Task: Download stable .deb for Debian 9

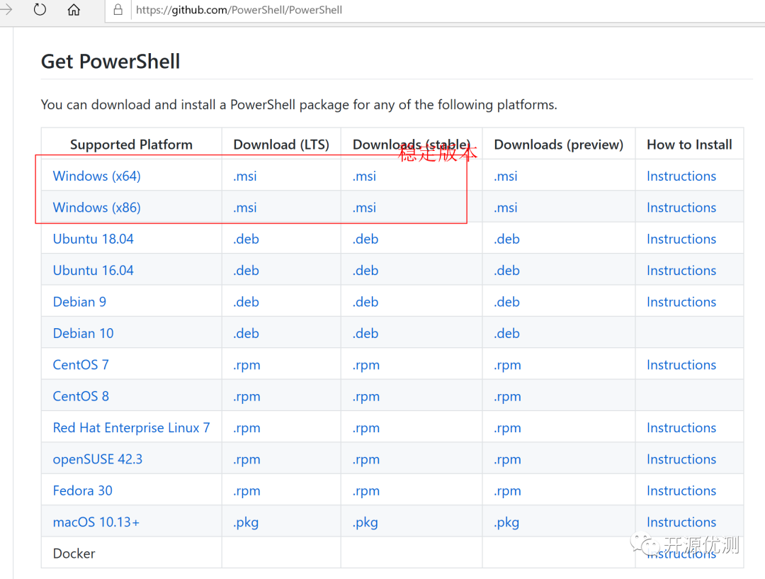Action: click(365, 302)
